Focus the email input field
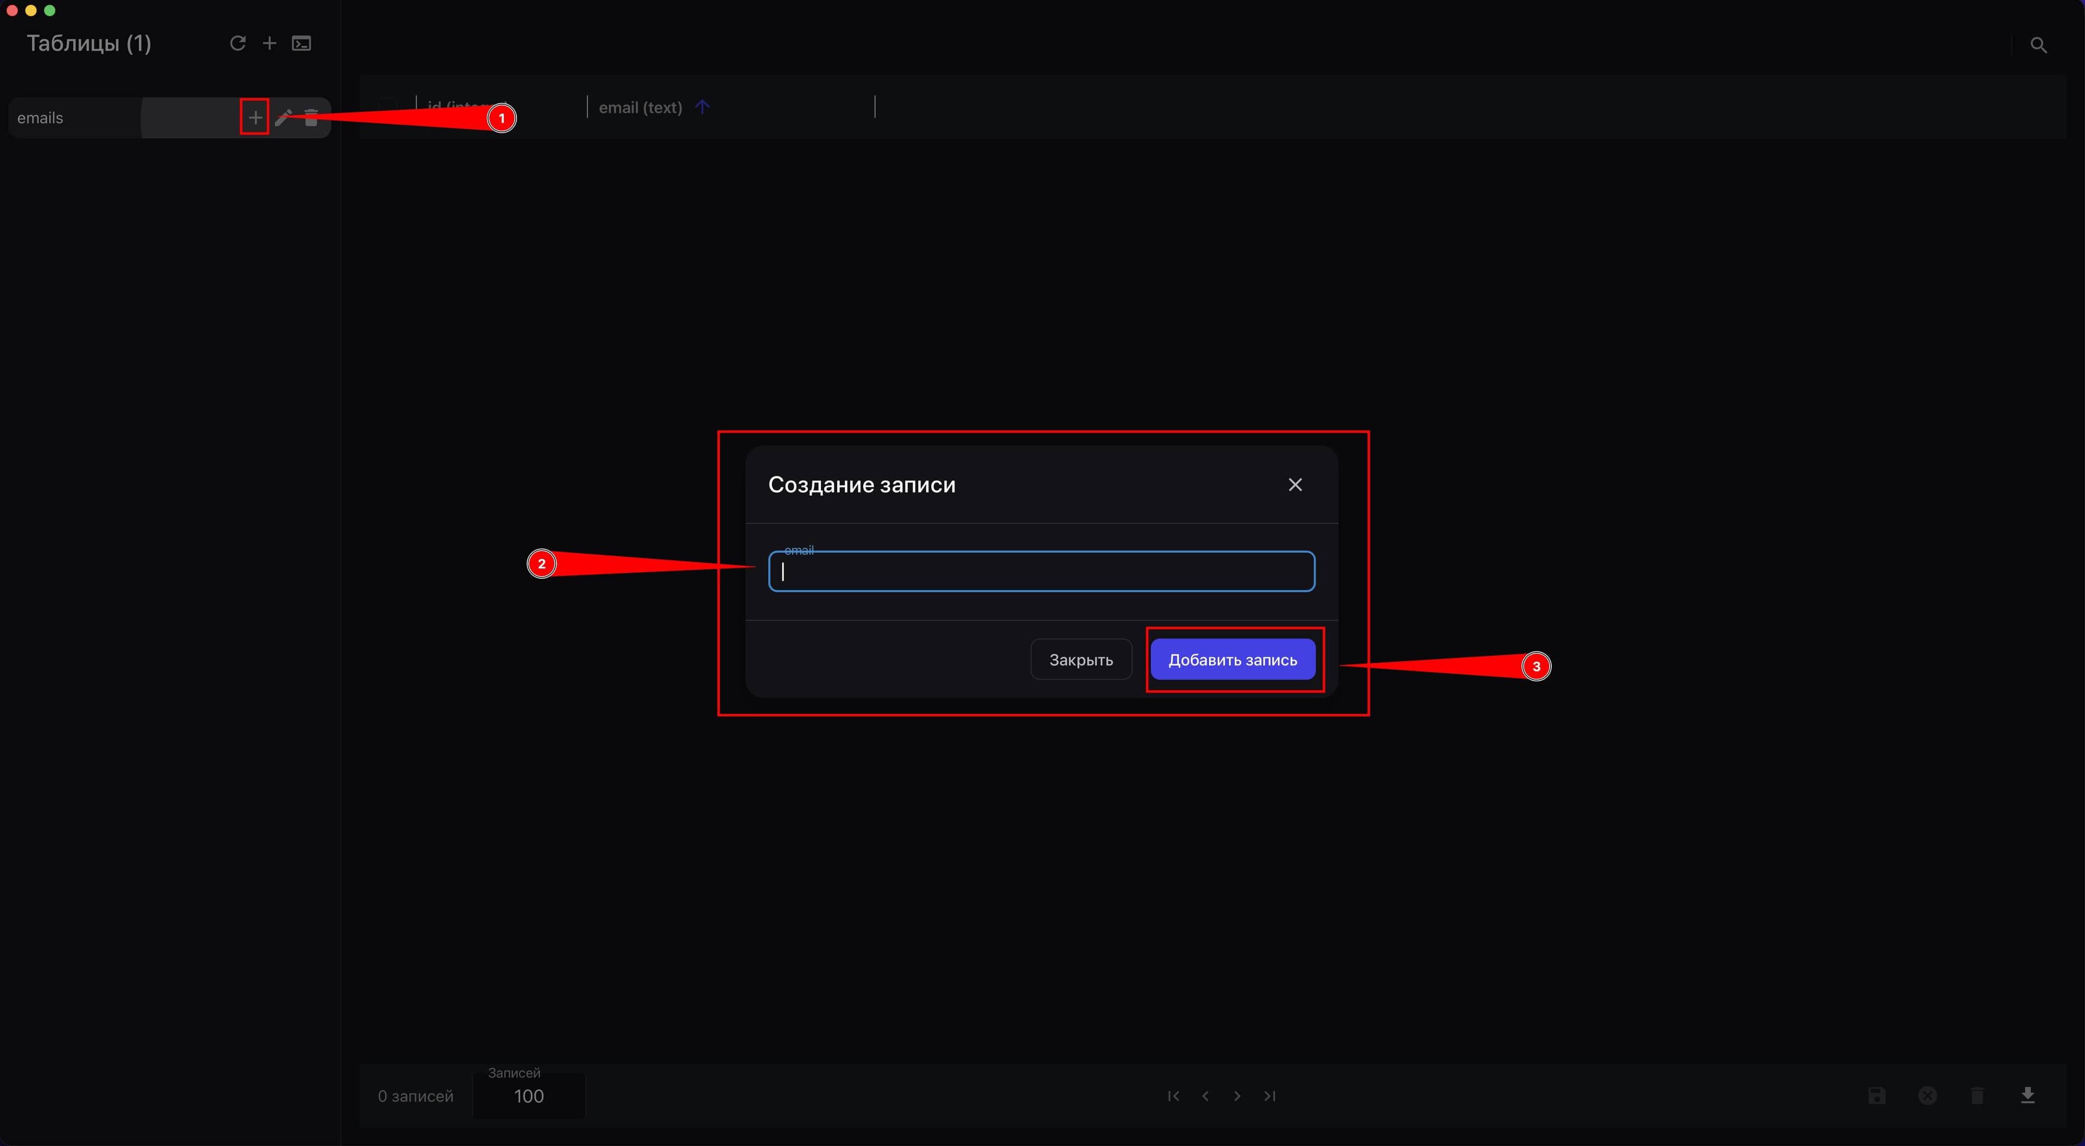Viewport: 2085px width, 1146px height. click(1041, 572)
